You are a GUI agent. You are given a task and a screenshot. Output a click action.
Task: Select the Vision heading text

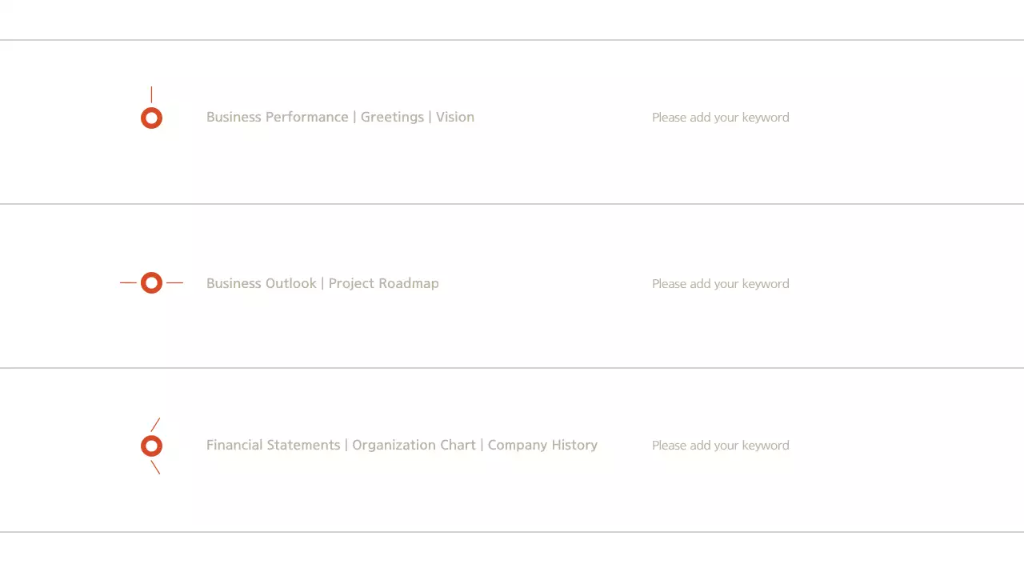tap(455, 117)
